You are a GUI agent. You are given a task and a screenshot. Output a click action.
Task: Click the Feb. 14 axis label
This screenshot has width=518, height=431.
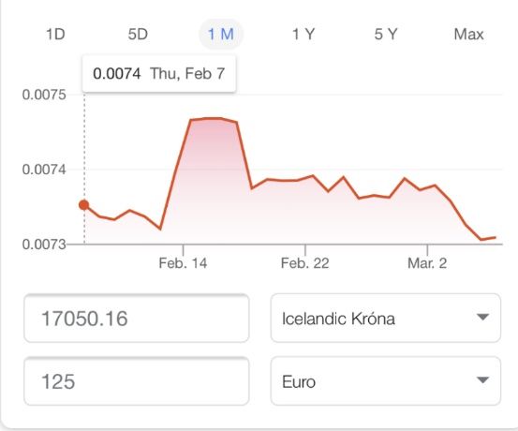(x=183, y=263)
